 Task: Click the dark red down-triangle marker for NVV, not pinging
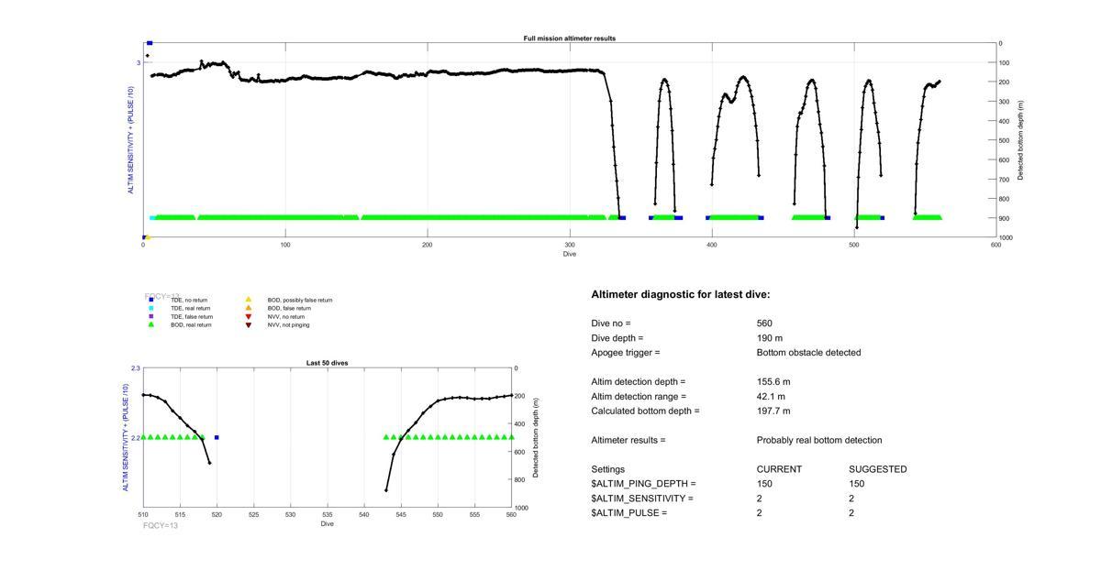[x=248, y=324]
